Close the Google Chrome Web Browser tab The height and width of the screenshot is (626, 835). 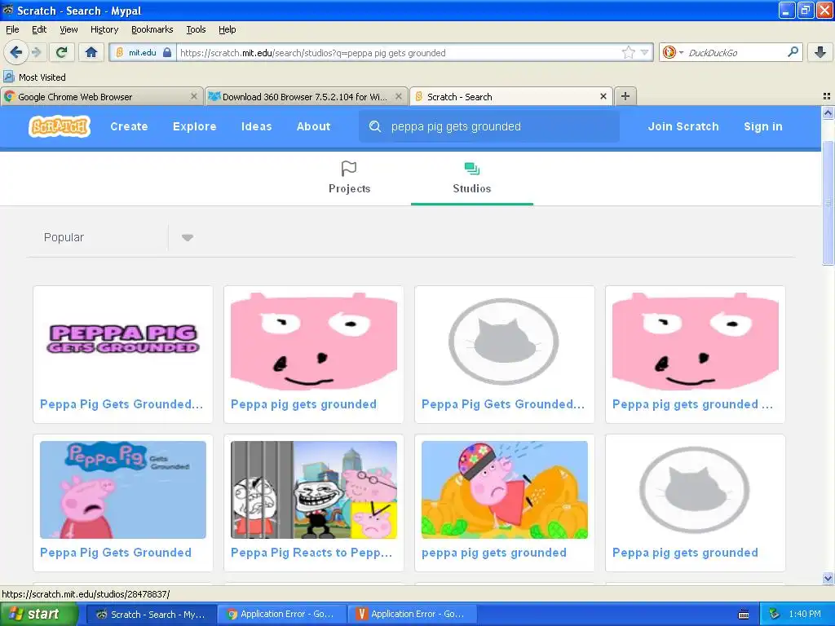point(194,96)
